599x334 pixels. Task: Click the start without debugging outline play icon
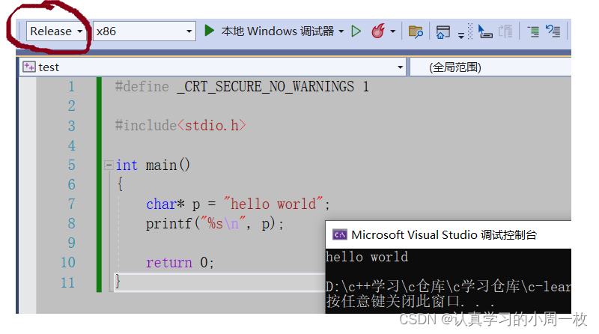[x=356, y=31]
